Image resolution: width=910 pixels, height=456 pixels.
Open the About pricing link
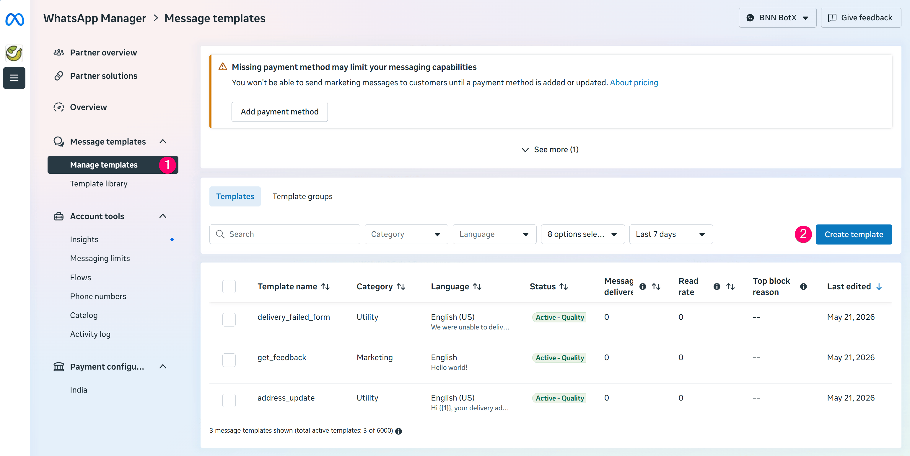click(x=634, y=83)
